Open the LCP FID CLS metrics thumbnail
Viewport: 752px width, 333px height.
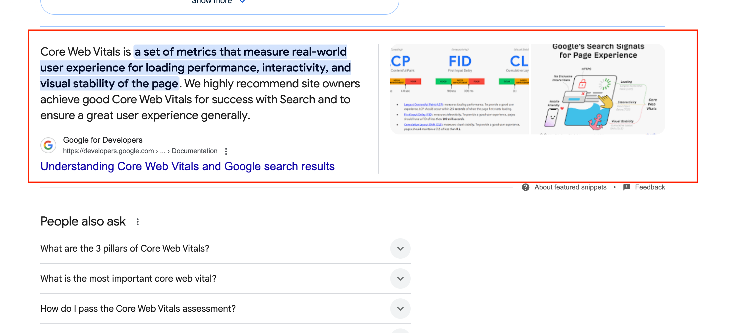click(x=459, y=89)
